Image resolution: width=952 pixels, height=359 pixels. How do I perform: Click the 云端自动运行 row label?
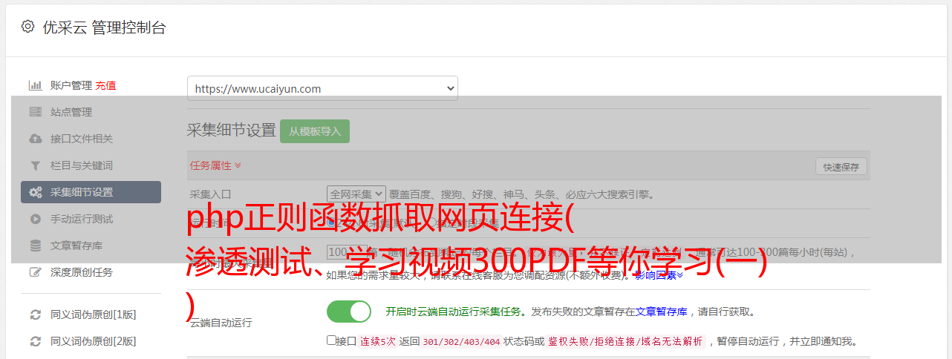tap(221, 323)
